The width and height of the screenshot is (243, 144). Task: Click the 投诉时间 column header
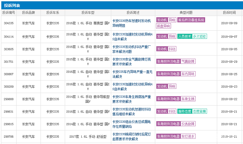pos(229,13)
